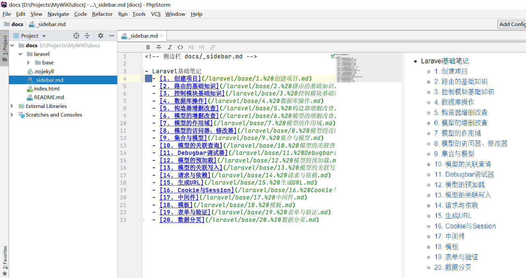Click preview link 20. 数据分页
Viewport: 526px width, 278px height.
pyautogui.click(x=453, y=267)
